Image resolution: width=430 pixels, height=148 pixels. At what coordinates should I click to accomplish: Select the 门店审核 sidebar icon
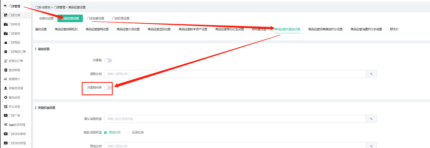(6, 34)
